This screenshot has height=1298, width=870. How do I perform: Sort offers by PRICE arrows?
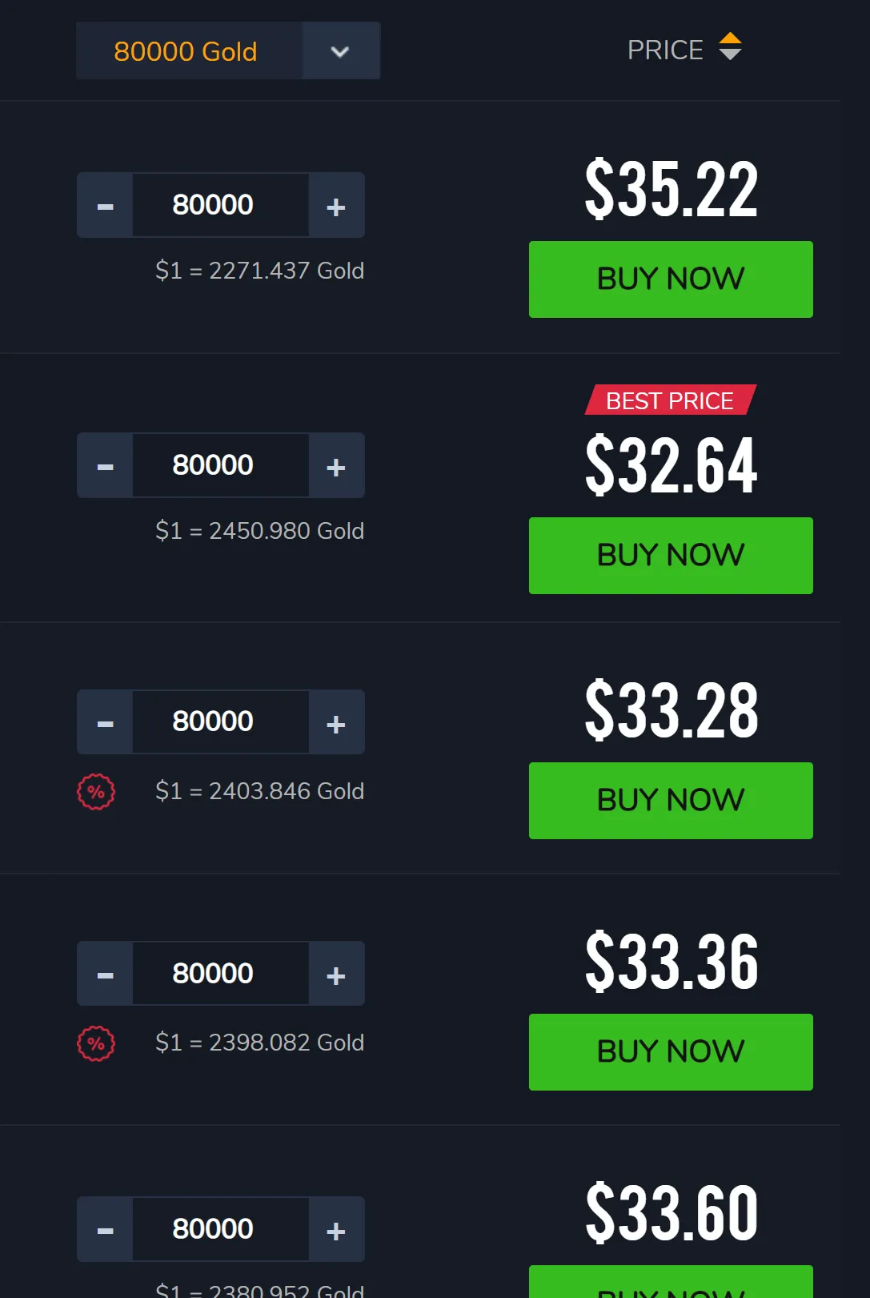click(730, 46)
